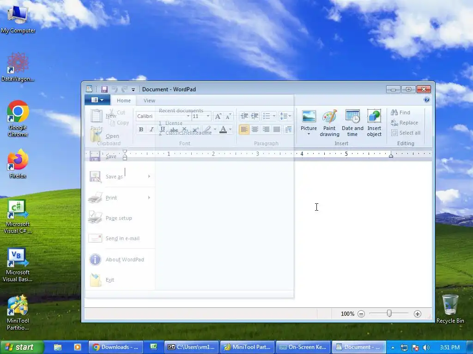Select Microsoft Visual C# desktop shortcut
473x354 pixels.
[x=18, y=217]
